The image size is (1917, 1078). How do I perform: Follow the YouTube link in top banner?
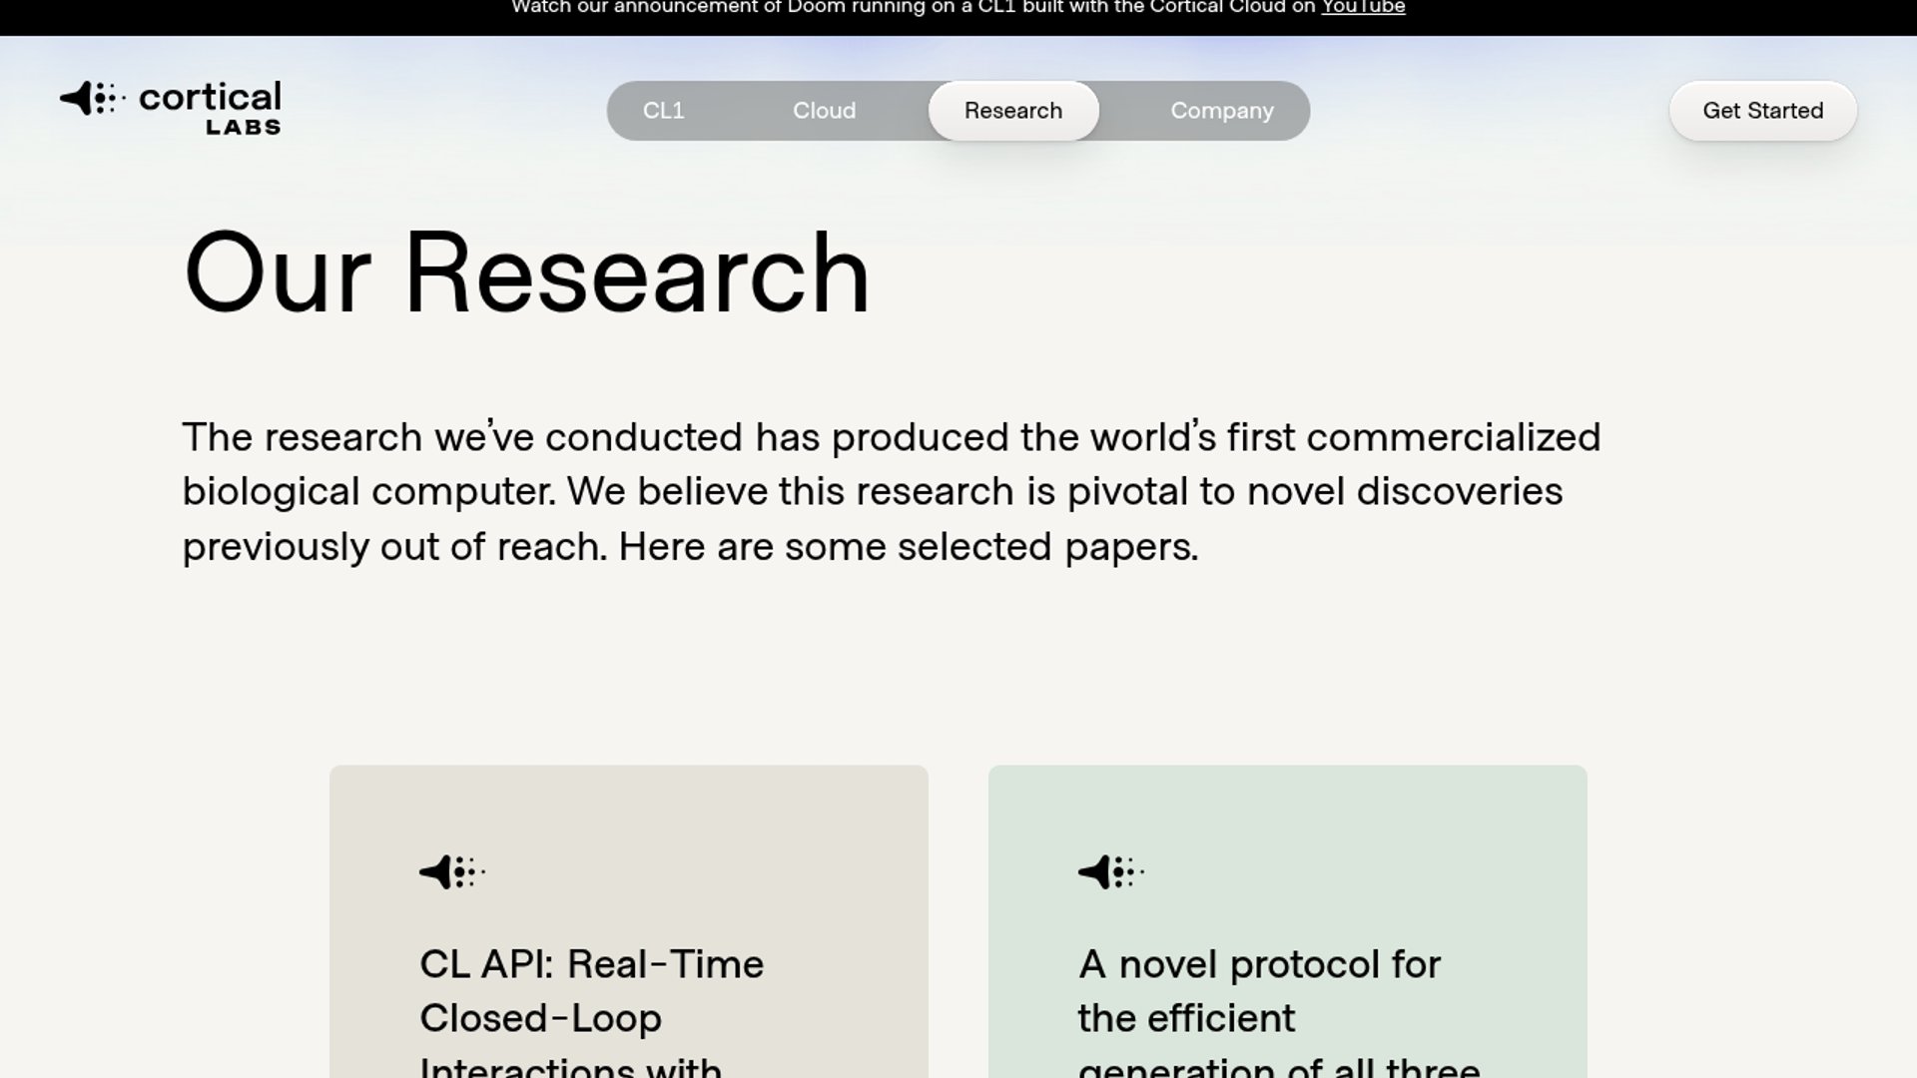pos(1363,8)
